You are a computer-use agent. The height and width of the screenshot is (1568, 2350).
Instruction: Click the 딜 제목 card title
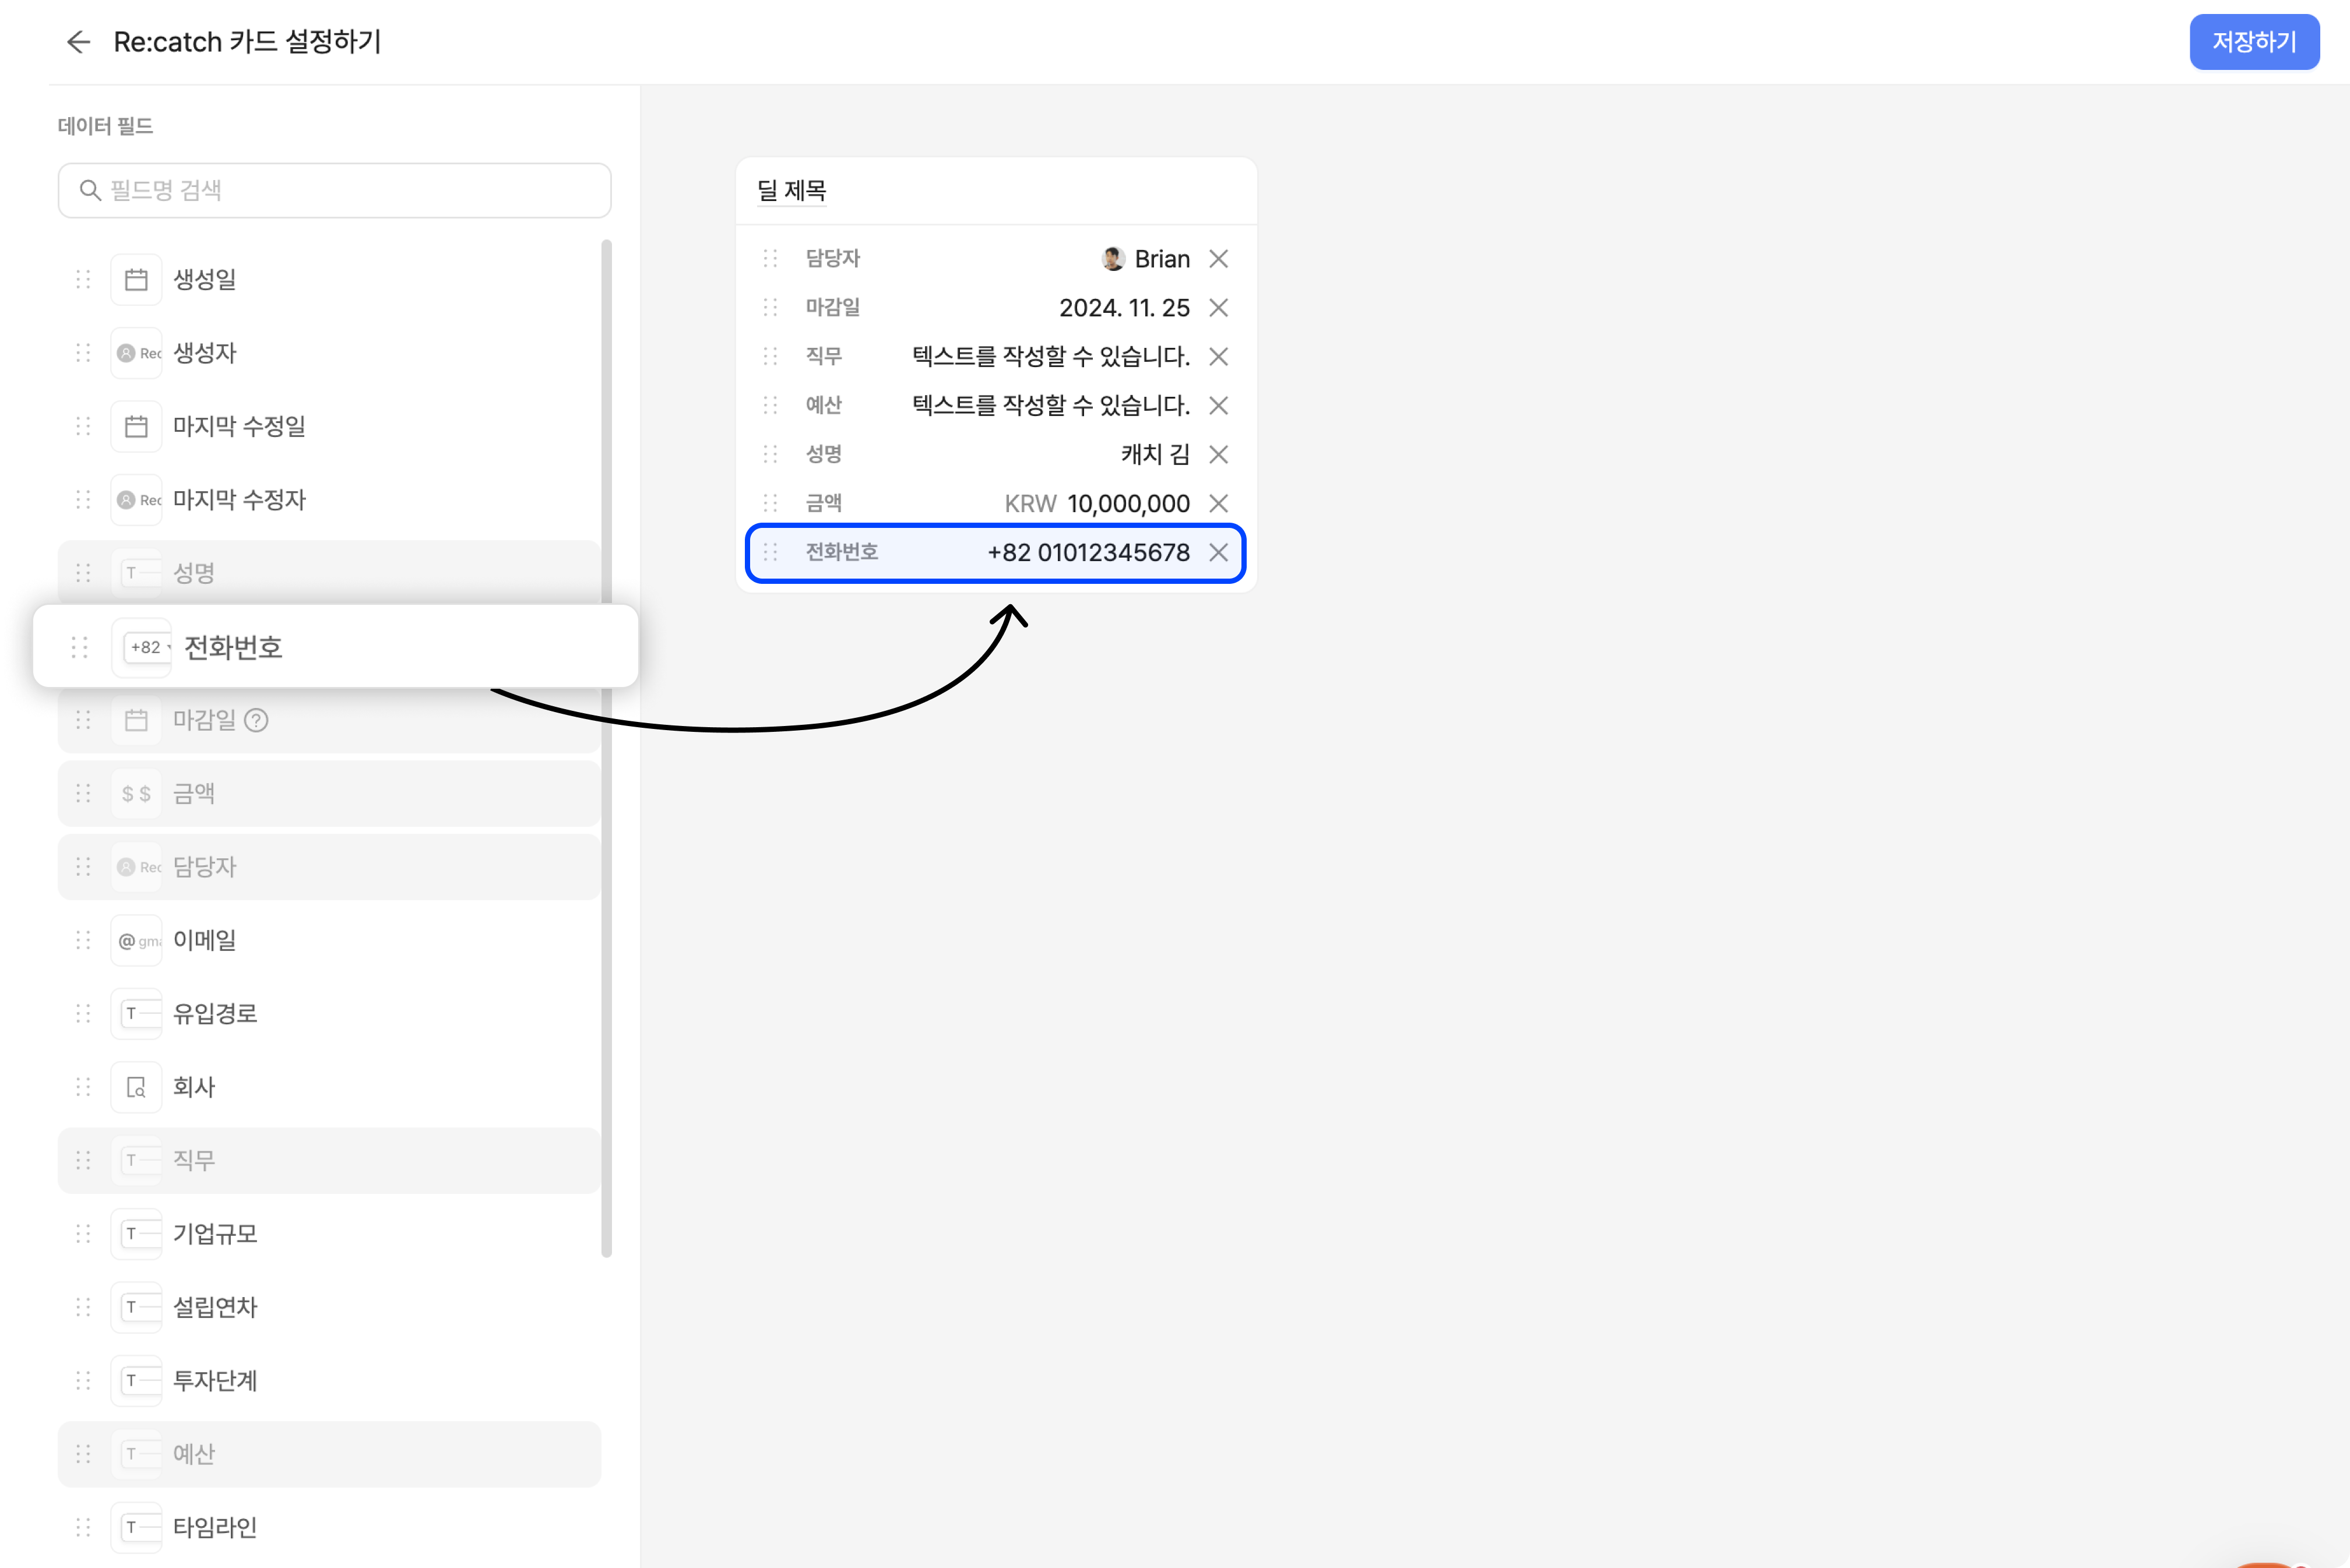pos(791,190)
